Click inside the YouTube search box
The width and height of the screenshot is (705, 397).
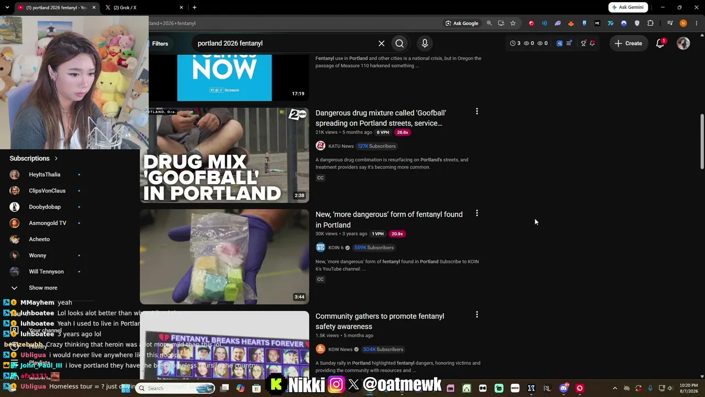click(285, 44)
